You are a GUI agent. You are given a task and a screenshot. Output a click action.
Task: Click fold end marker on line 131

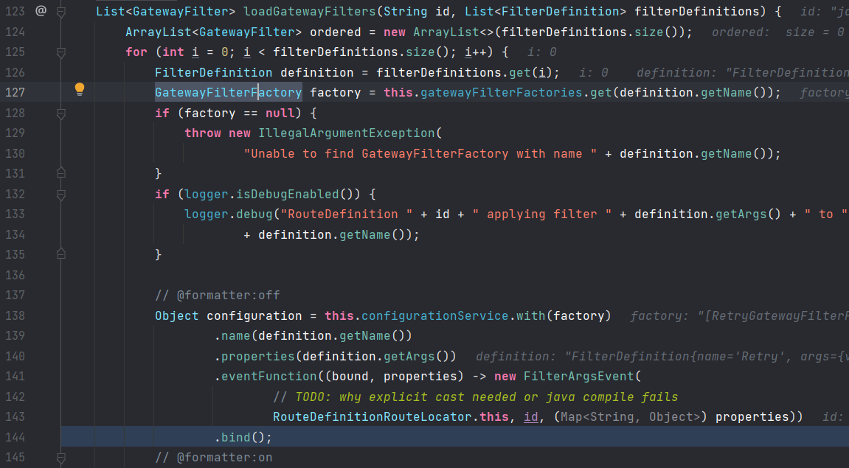click(61, 173)
